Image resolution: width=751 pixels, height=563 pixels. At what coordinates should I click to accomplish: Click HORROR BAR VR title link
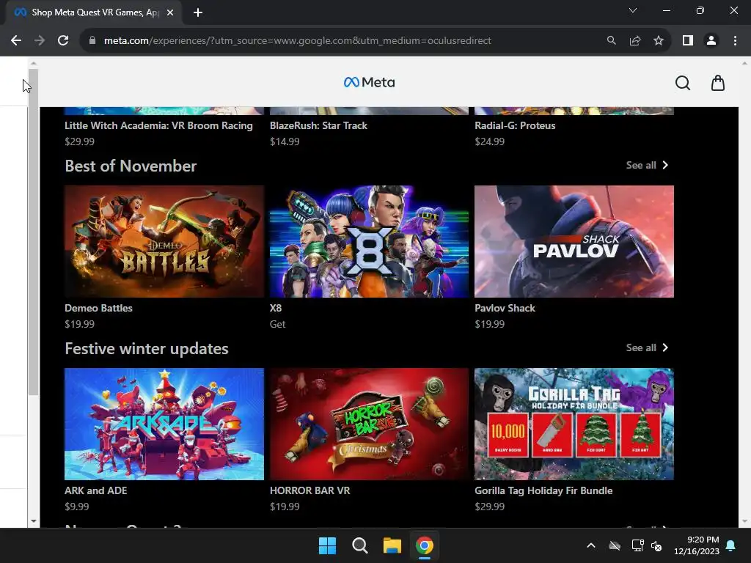tap(310, 490)
